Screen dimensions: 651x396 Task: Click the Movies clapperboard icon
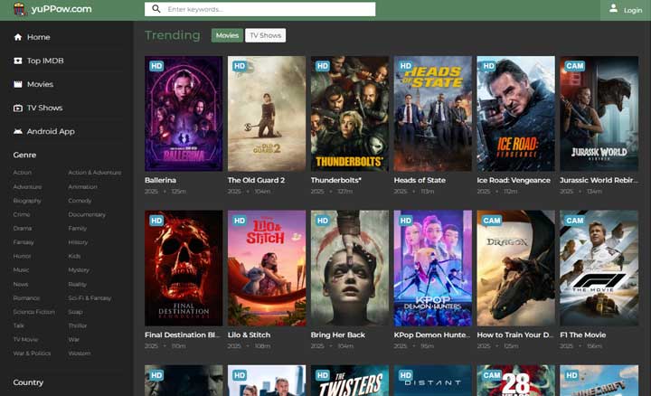(x=18, y=84)
